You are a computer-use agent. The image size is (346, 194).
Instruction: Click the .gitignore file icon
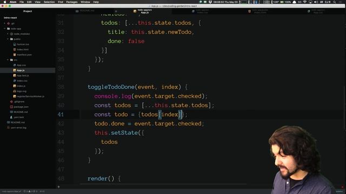pyautogui.click(x=11, y=102)
